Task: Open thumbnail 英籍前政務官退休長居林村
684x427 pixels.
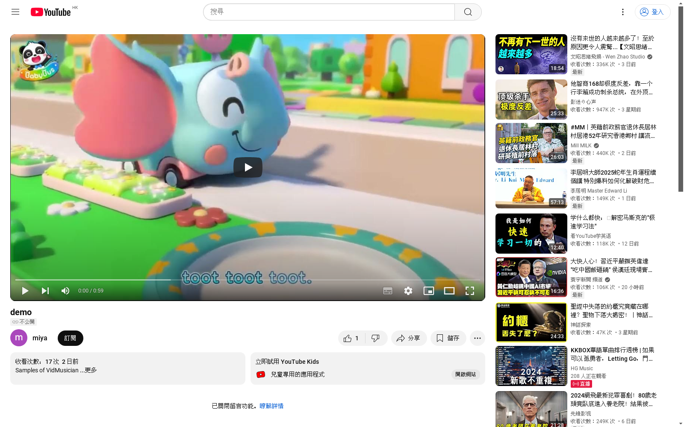Action: pyautogui.click(x=531, y=143)
